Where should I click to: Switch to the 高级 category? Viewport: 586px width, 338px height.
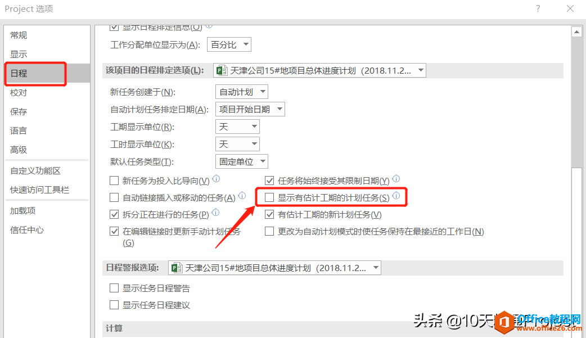(x=19, y=150)
